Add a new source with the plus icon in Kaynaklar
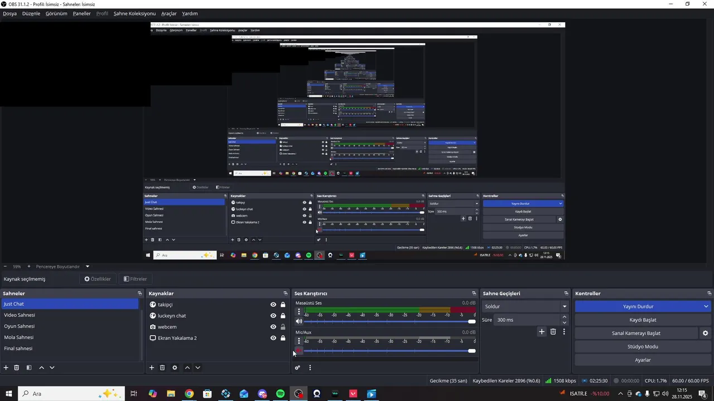 pyautogui.click(x=152, y=368)
